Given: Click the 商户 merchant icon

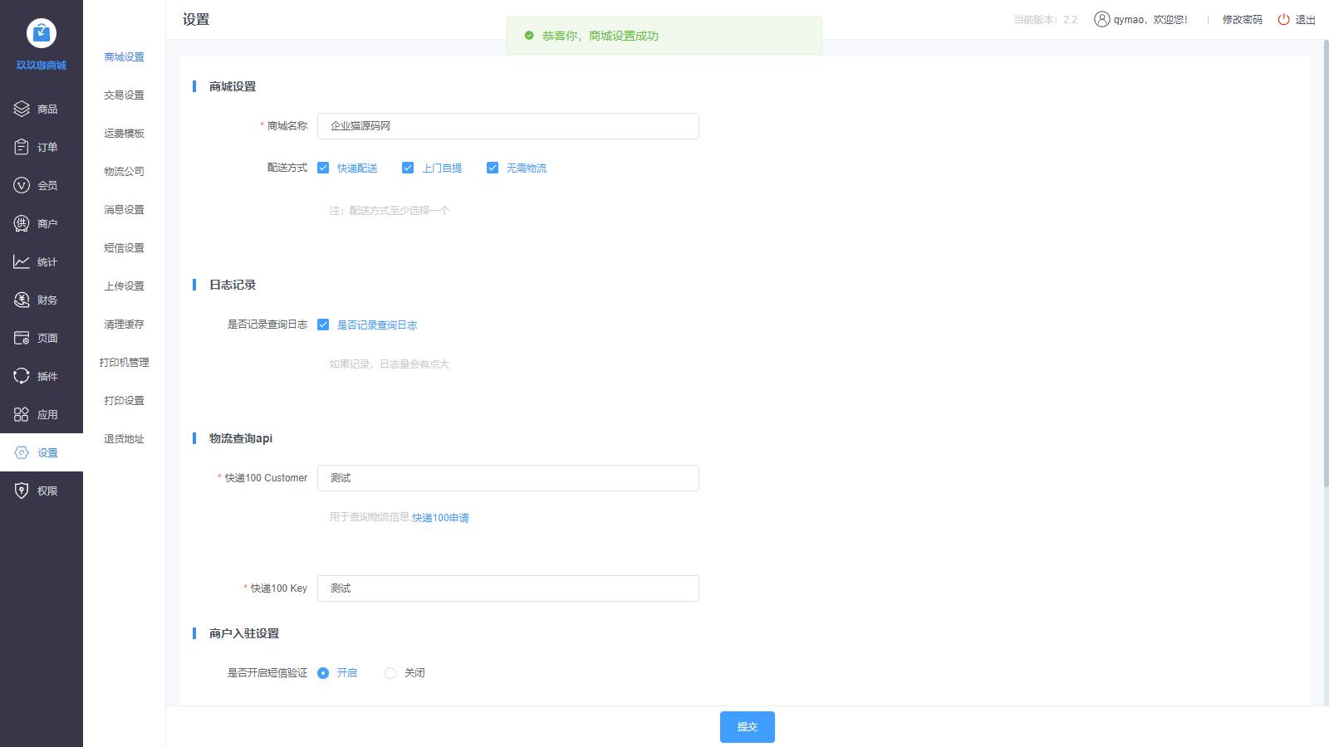Looking at the screenshot, I should point(22,223).
